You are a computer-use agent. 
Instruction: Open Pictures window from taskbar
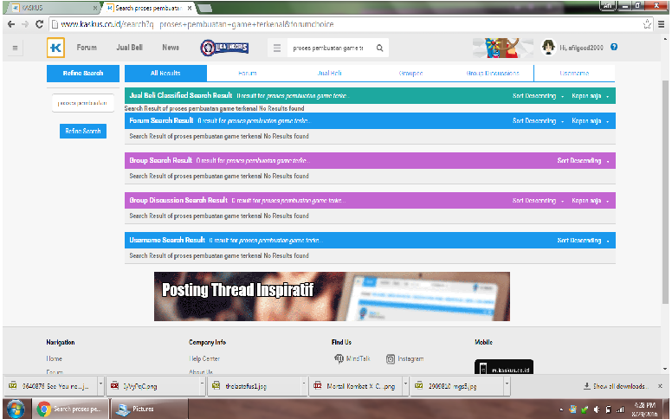(x=149, y=409)
